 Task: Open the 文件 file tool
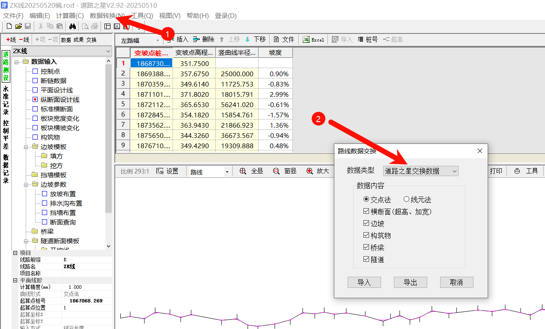click(284, 39)
